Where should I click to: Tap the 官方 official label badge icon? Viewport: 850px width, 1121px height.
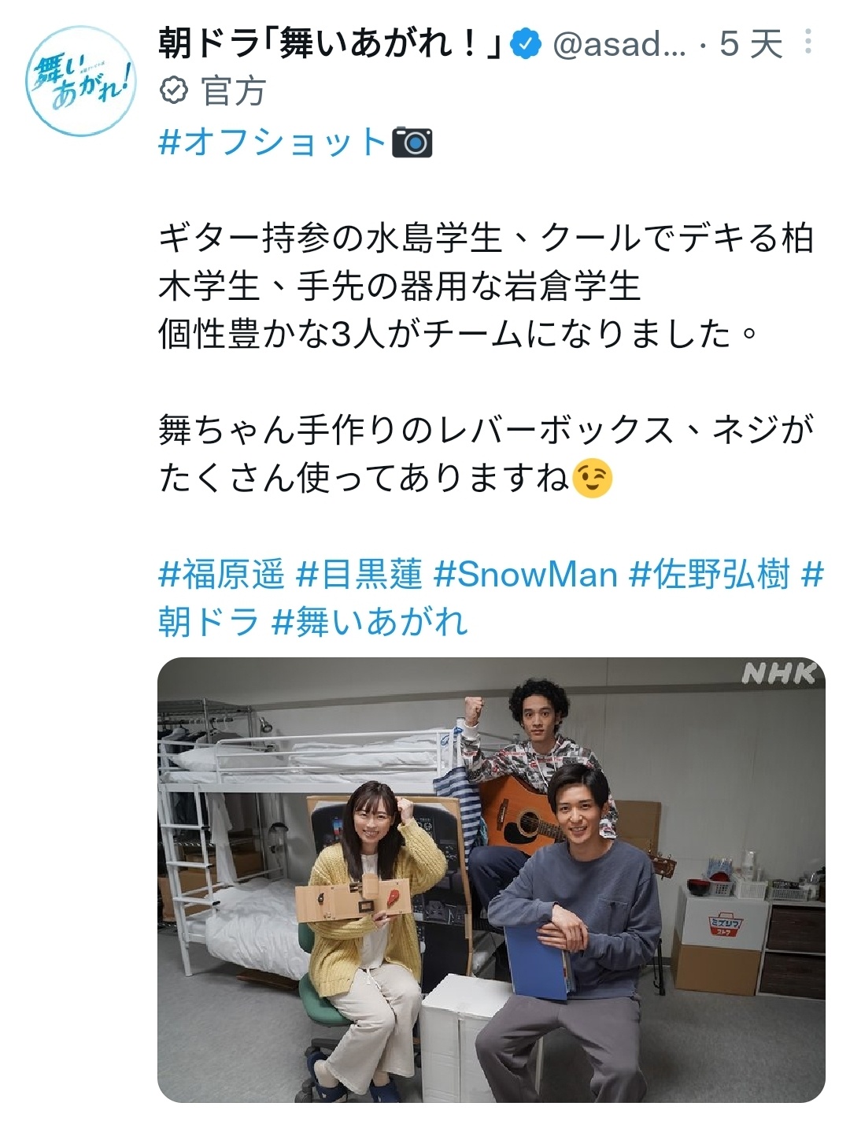(173, 92)
